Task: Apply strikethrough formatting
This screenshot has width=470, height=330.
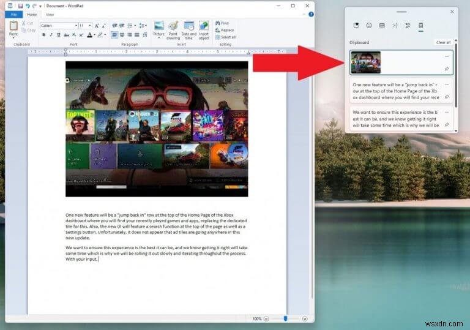Action: (x=67, y=35)
